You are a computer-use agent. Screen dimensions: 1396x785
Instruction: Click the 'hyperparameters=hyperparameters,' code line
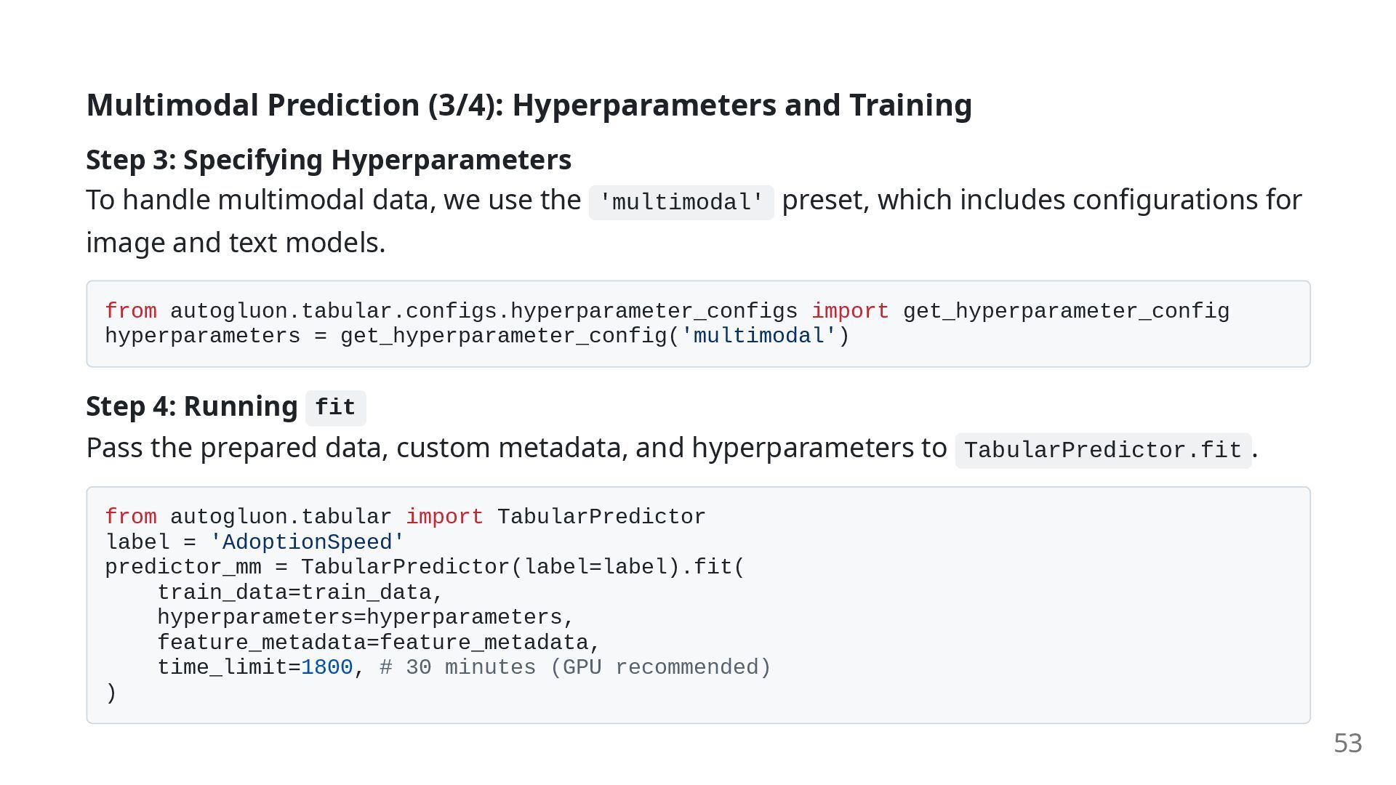coord(365,617)
